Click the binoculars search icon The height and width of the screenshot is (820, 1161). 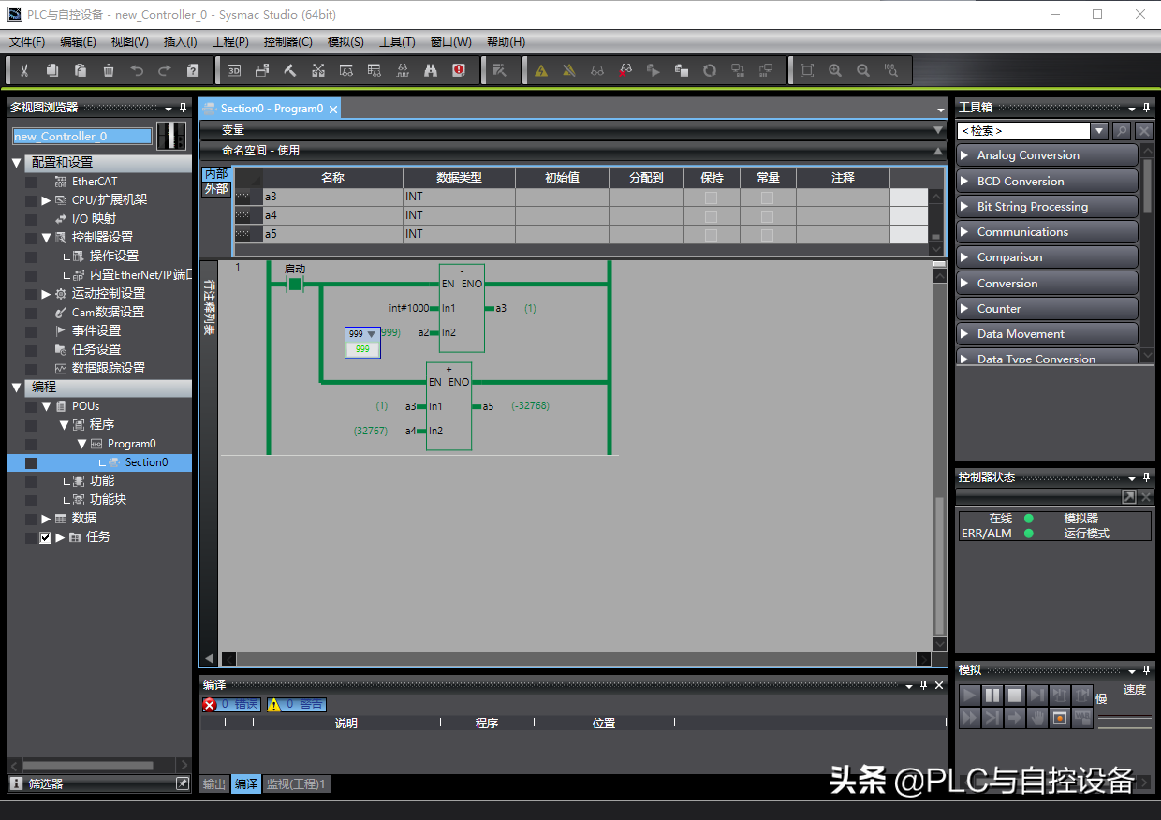click(x=431, y=70)
